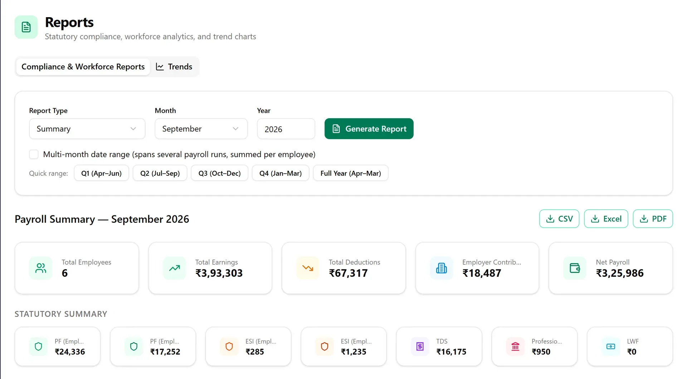Click the download icon on CSV button
This screenshot has height=379, width=687.
tap(550, 219)
